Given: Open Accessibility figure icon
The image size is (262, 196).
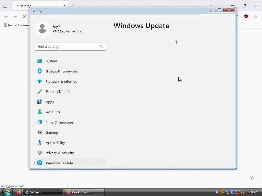Looking at the screenshot, I should 40,142.
